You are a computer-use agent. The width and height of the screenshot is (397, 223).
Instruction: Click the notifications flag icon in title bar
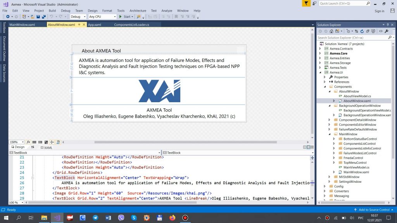click(x=306, y=3)
